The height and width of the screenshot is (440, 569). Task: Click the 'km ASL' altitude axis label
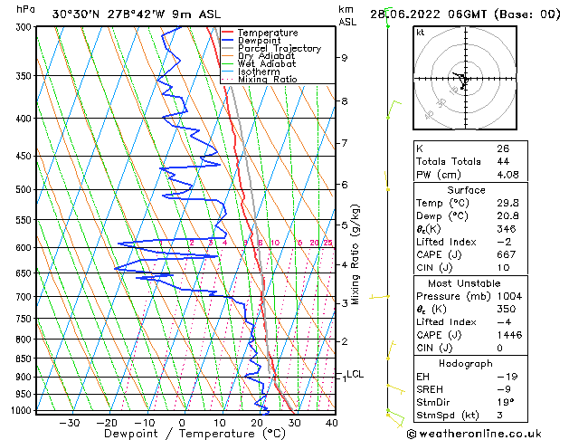point(347,15)
